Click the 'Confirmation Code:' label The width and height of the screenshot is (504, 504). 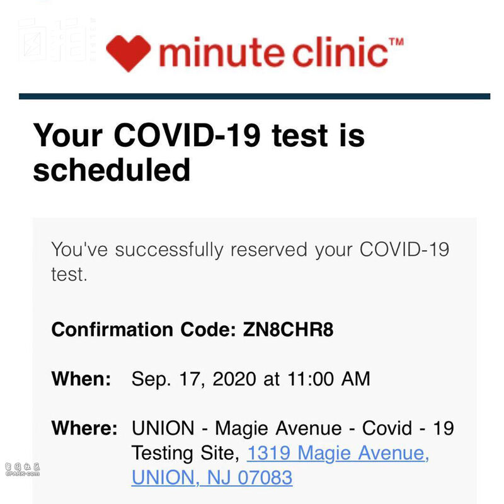(x=144, y=329)
